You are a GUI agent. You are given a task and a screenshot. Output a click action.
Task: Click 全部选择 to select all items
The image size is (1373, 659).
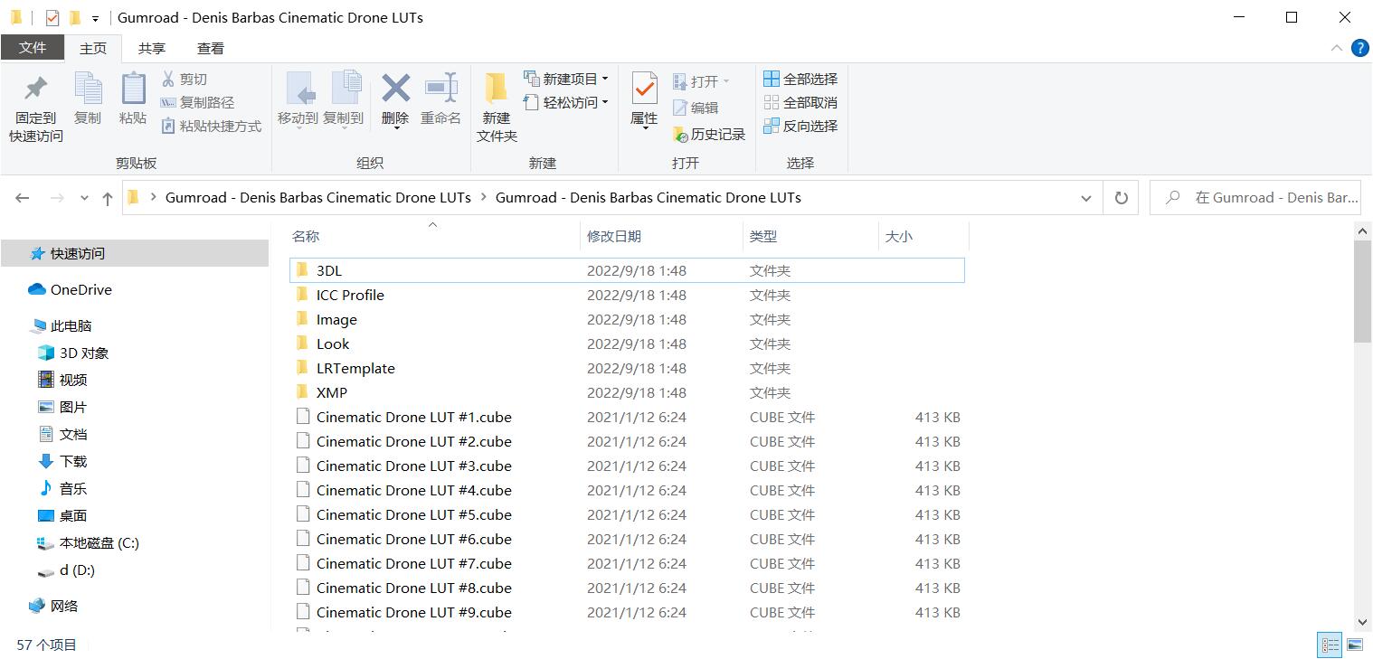click(800, 80)
